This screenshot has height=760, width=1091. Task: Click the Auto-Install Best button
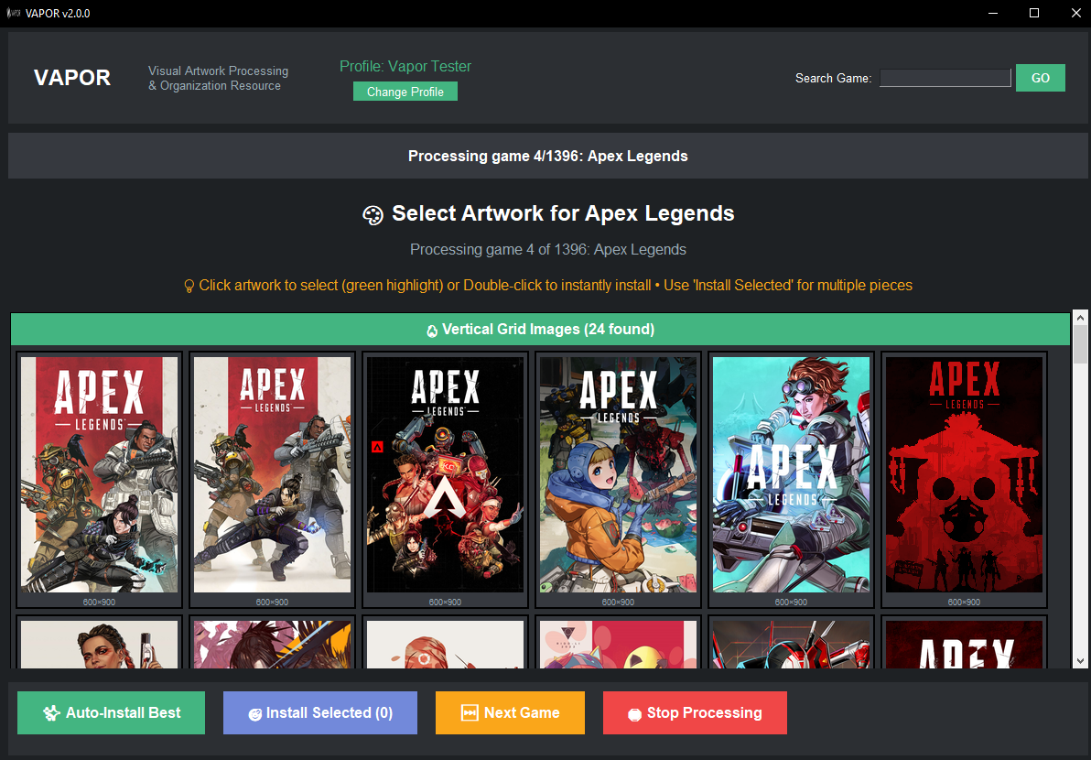click(x=112, y=712)
